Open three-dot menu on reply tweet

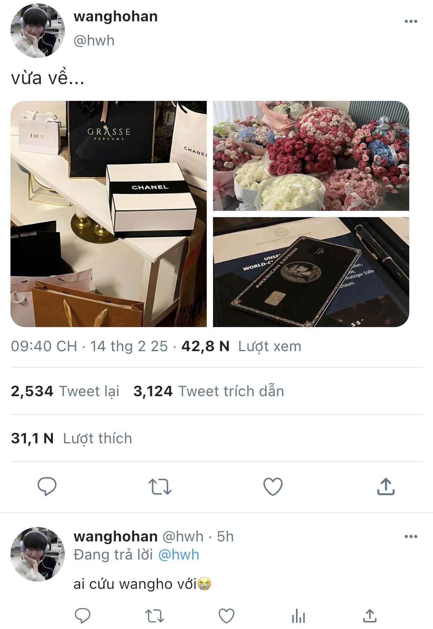tap(411, 536)
